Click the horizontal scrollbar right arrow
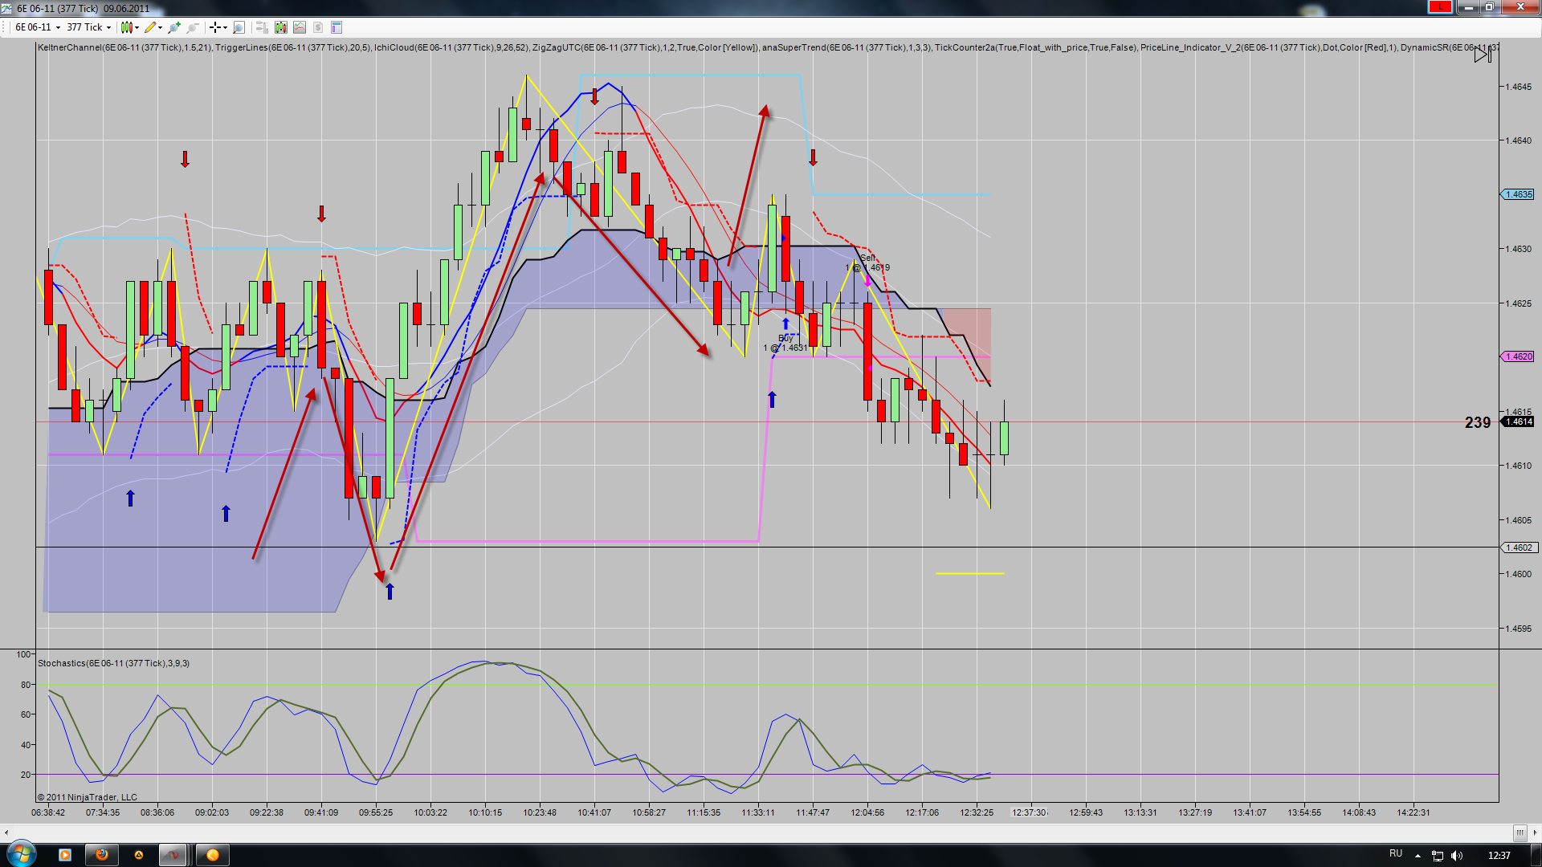The image size is (1542, 867). point(1534,832)
